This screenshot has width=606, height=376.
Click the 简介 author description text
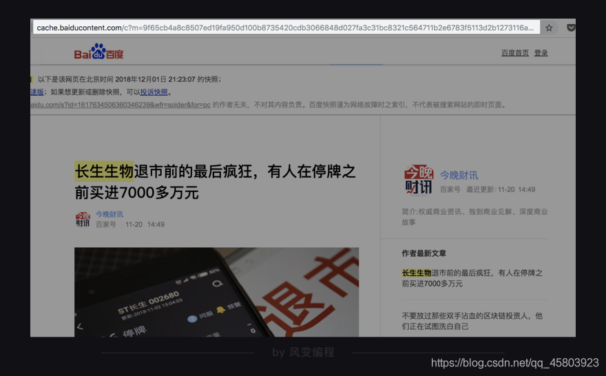tap(474, 217)
